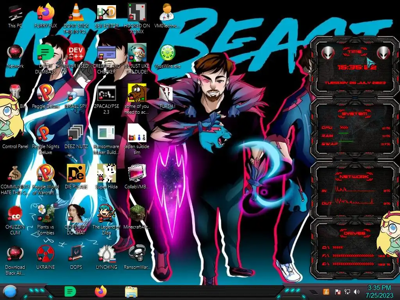Select the LYNCHING noose icon
Image resolution: width=400 pixels, height=300 pixels.
(106, 258)
